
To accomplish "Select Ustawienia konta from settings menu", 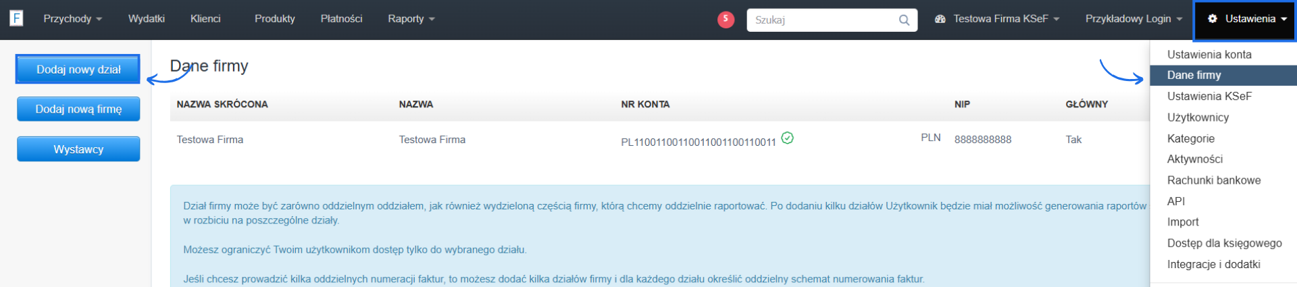I will coord(1223,55).
